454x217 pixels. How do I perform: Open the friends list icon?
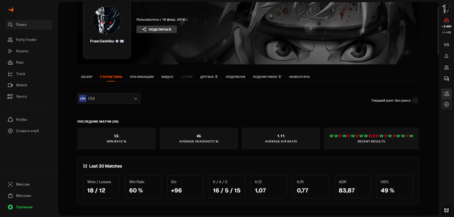click(x=447, y=67)
